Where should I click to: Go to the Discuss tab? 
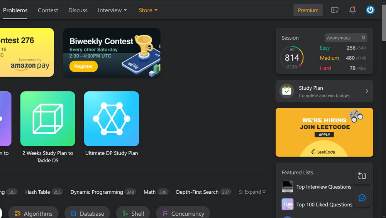click(x=78, y=10)
